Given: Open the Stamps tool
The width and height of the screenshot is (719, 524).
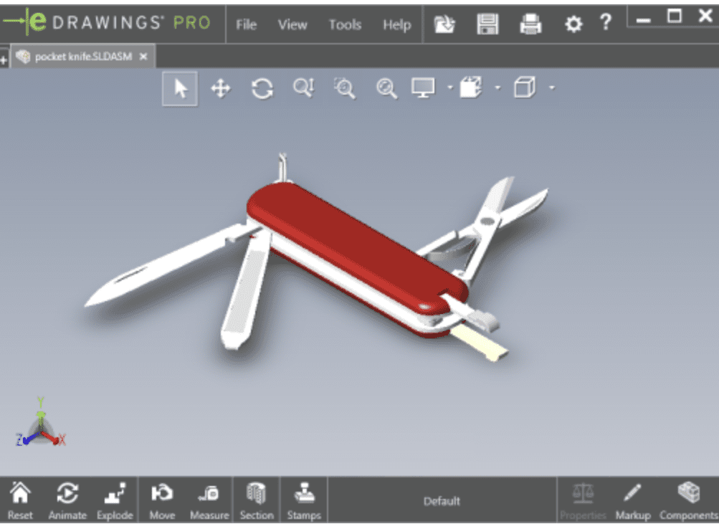Looking at the screenshot, I should coord(303,500).
